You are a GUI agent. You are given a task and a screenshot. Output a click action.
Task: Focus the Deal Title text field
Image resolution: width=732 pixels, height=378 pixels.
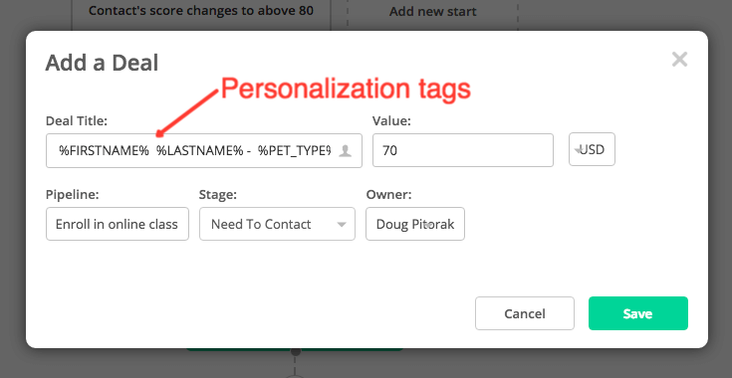point(203,150)
